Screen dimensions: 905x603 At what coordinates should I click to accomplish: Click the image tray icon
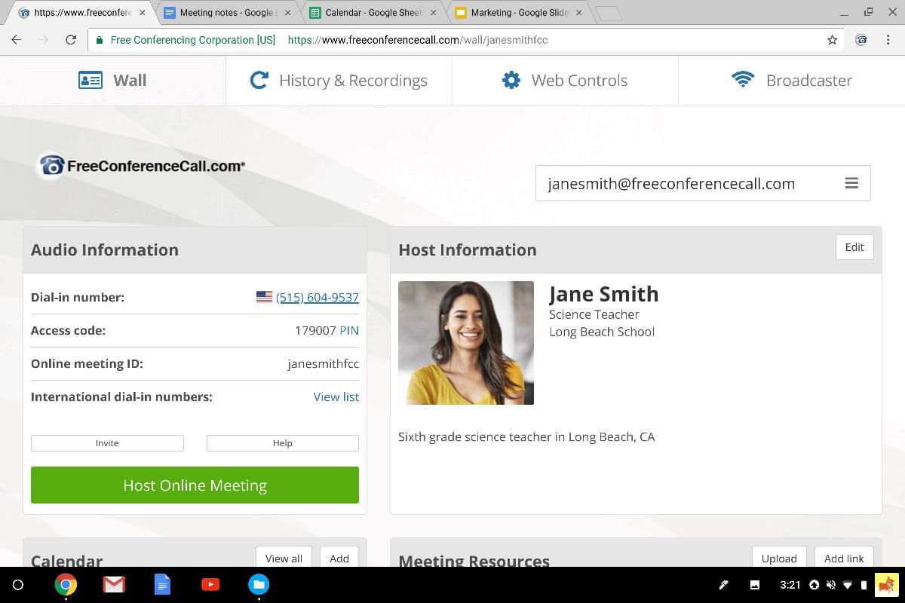(x=755, y=585)
